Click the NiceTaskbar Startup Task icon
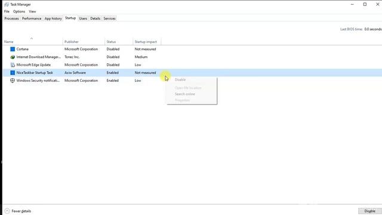Image resolution: width=382 pixels, height=215 pixels. point(13,73)
